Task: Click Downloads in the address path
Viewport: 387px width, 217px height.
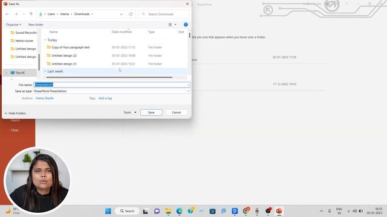Action: click(82, 14)
